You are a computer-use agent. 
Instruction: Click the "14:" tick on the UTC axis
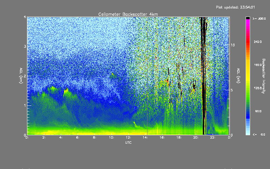[145, 138]
